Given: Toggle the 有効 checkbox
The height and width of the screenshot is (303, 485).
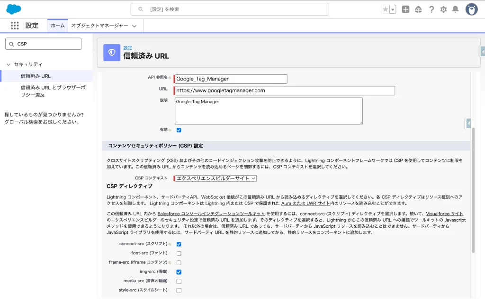Looking at the screenshot, I should pyautogui.click(x=179, y=130).
